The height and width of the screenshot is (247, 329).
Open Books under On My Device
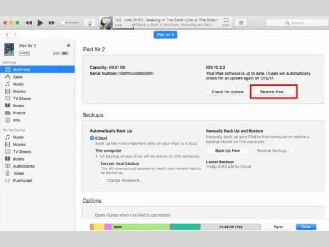click(37, 159)
